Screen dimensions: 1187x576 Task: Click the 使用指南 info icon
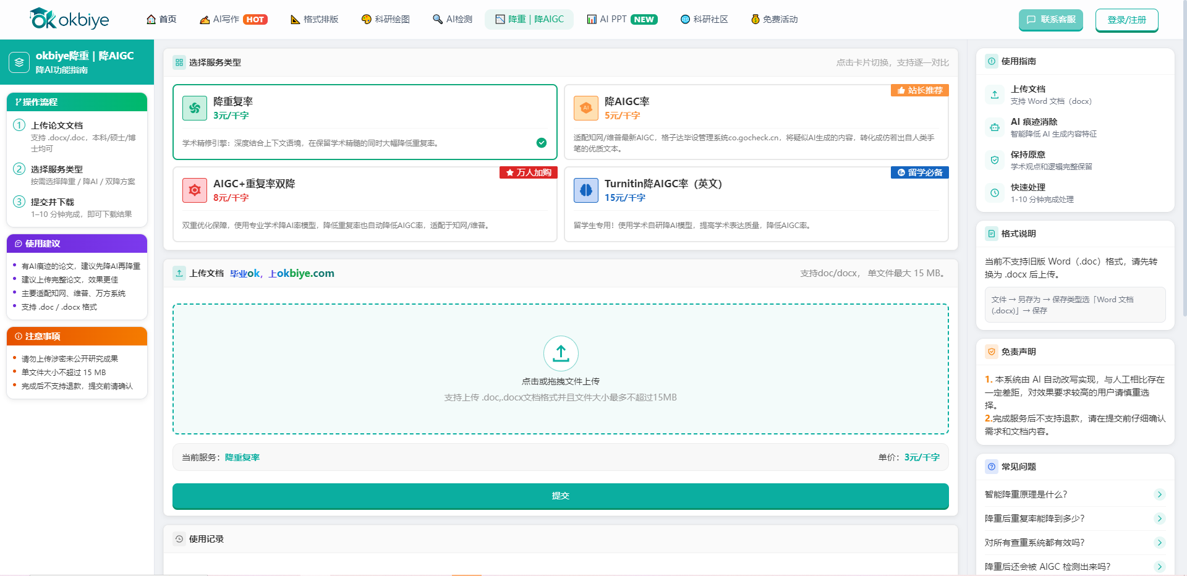(x=992, y=61)
